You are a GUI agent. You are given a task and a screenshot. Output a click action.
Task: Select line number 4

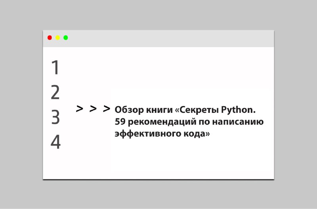tap(55, 142)
